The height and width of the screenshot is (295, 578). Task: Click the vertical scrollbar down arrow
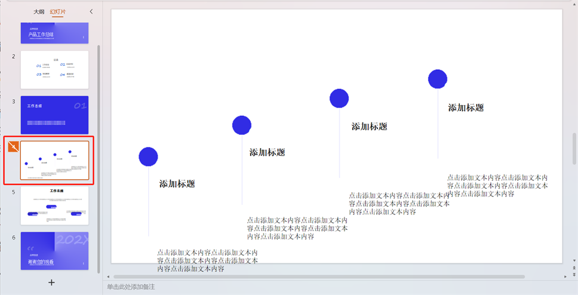[x=574, y=260]
